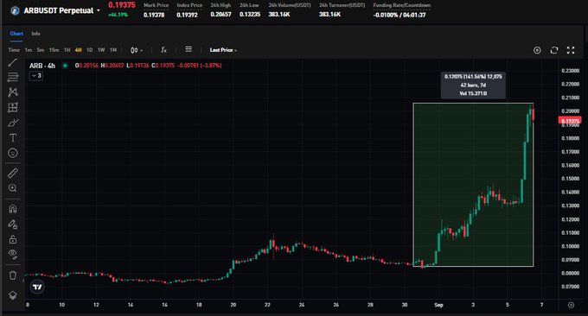Select the 1D timeframe
Image resolution: width=588 pixels, height=316 pixels.
[90, 50]
